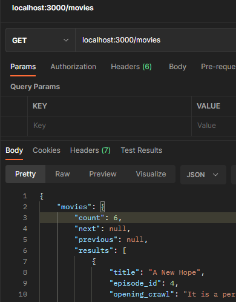Click the "opening_crawl" key on line 10
The height and width of the screenshot is (302, 236).
(142, 294)
